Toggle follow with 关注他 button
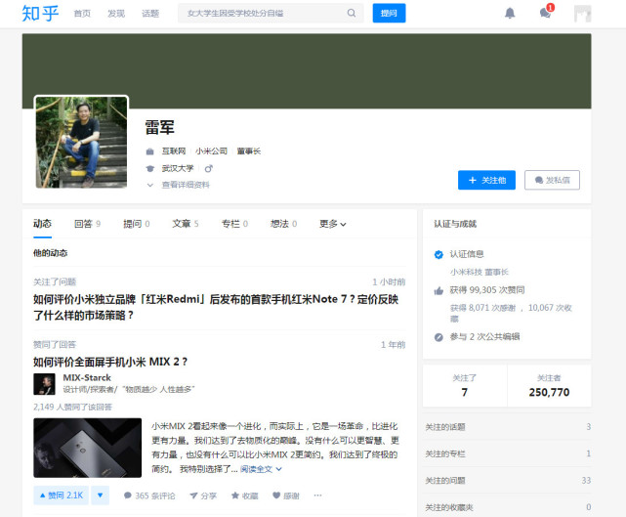Viewport: 626px width, 517px height. coord(486,180)
